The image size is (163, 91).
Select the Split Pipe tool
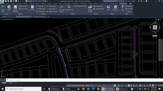[40, 6]
